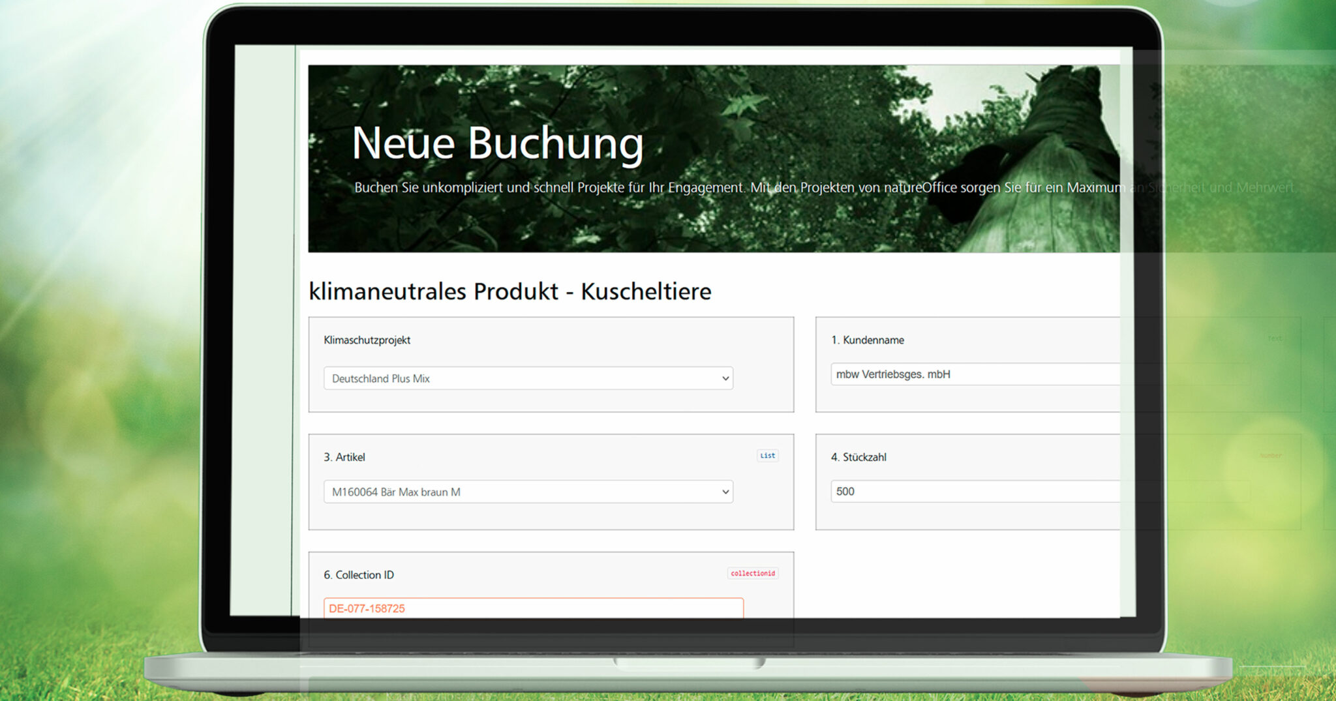
Task: Click the "Neue Buchung" banner title
Action: click(497, 143)
